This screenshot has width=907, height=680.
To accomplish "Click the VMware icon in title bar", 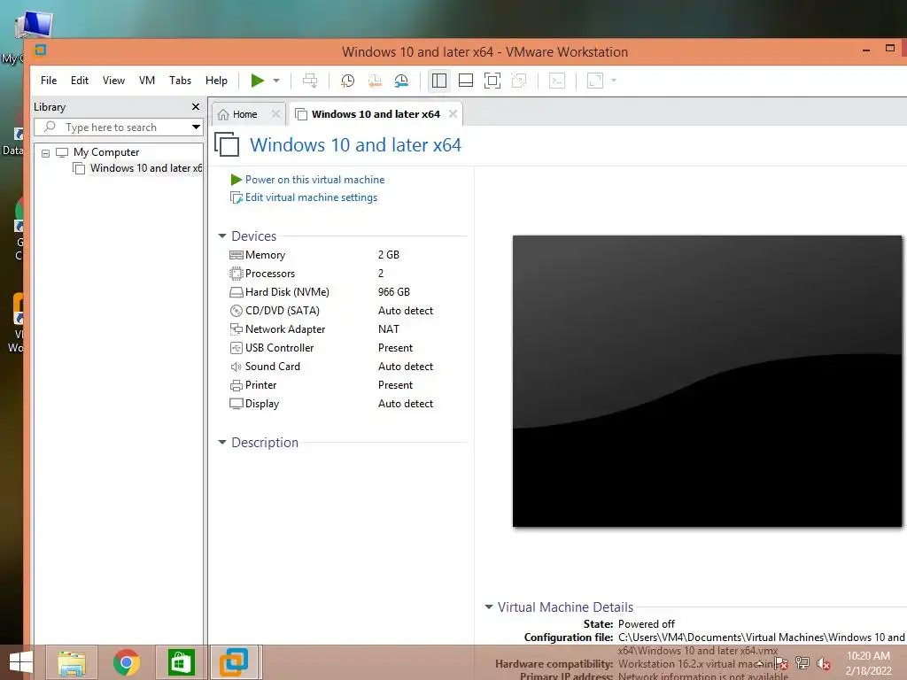I will point(40,50).
